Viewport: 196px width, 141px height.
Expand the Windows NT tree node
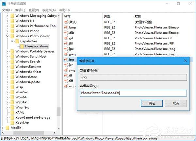pos(7,21)
